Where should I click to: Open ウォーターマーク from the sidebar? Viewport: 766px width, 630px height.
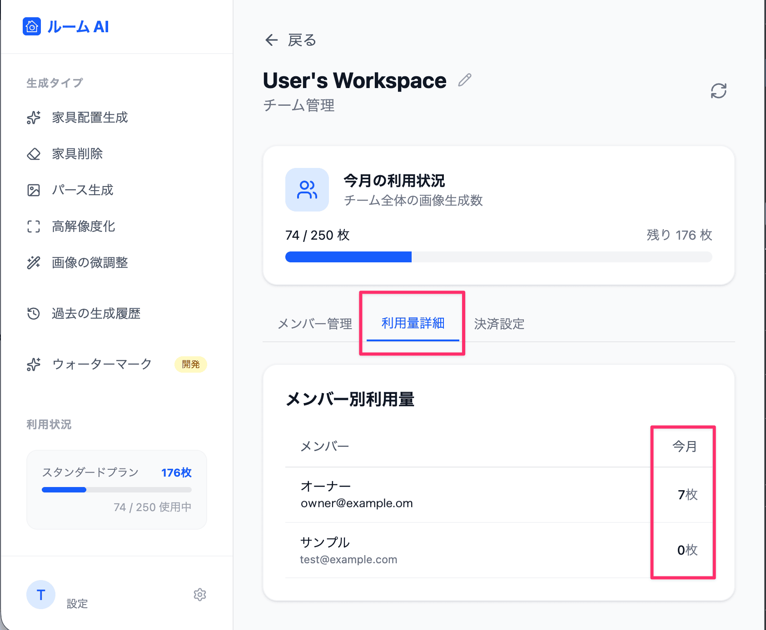tap(102, 364)
